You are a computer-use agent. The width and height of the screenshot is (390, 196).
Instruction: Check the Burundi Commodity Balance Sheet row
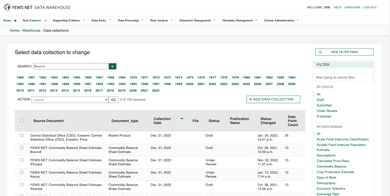click(21, 148)
